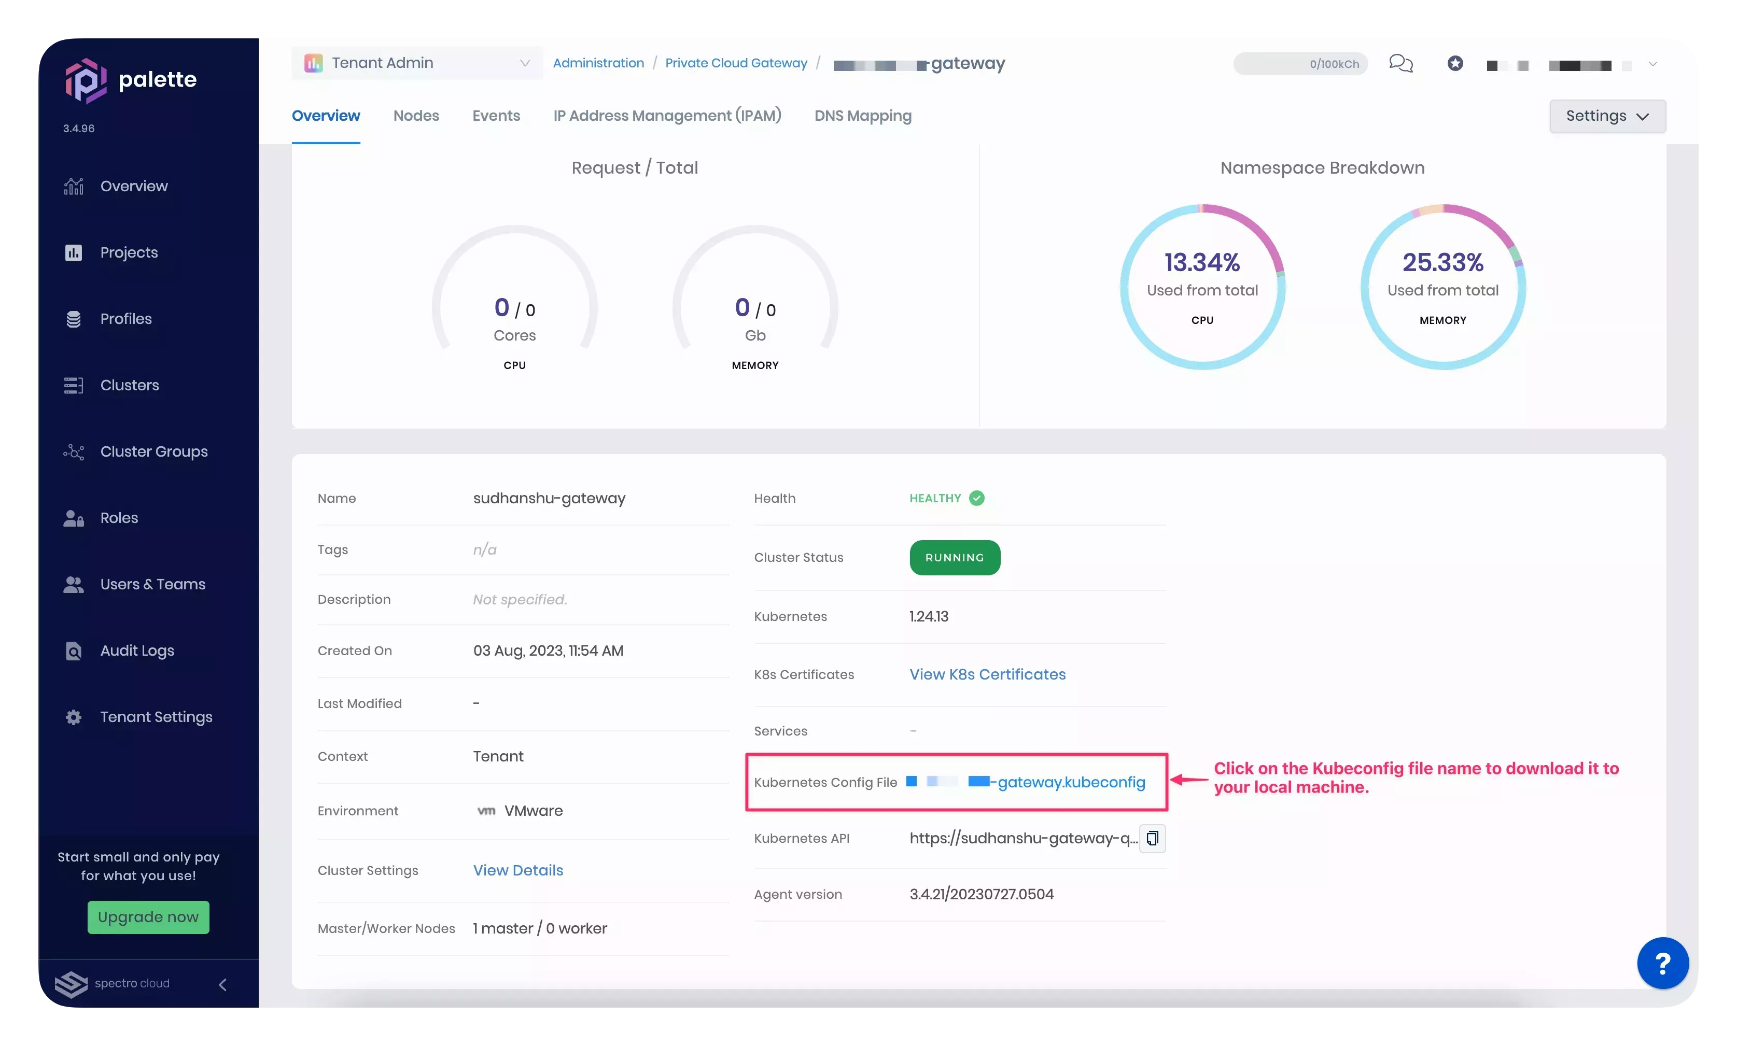Open the blue help question button
The height and width of the screenshot is (1046, 1737).
click(x=1662, y=963)
